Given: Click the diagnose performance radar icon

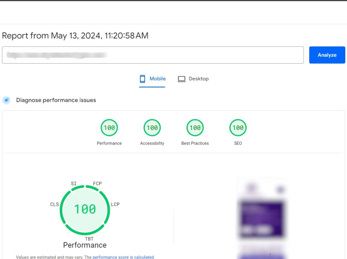Looking at the screenshot, I should point(6,100).
